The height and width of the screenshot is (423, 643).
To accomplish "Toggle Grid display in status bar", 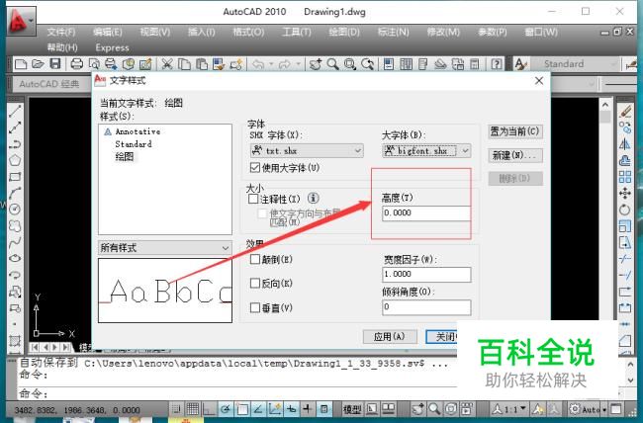I will (193, 408).
